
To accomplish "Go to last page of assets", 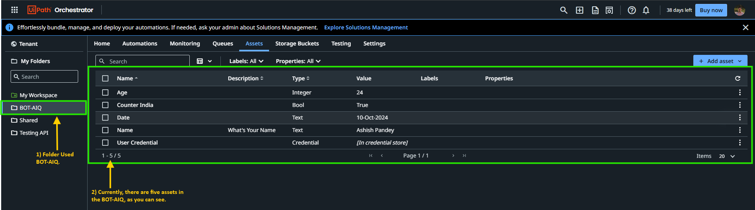I will (x=464, y=156).
